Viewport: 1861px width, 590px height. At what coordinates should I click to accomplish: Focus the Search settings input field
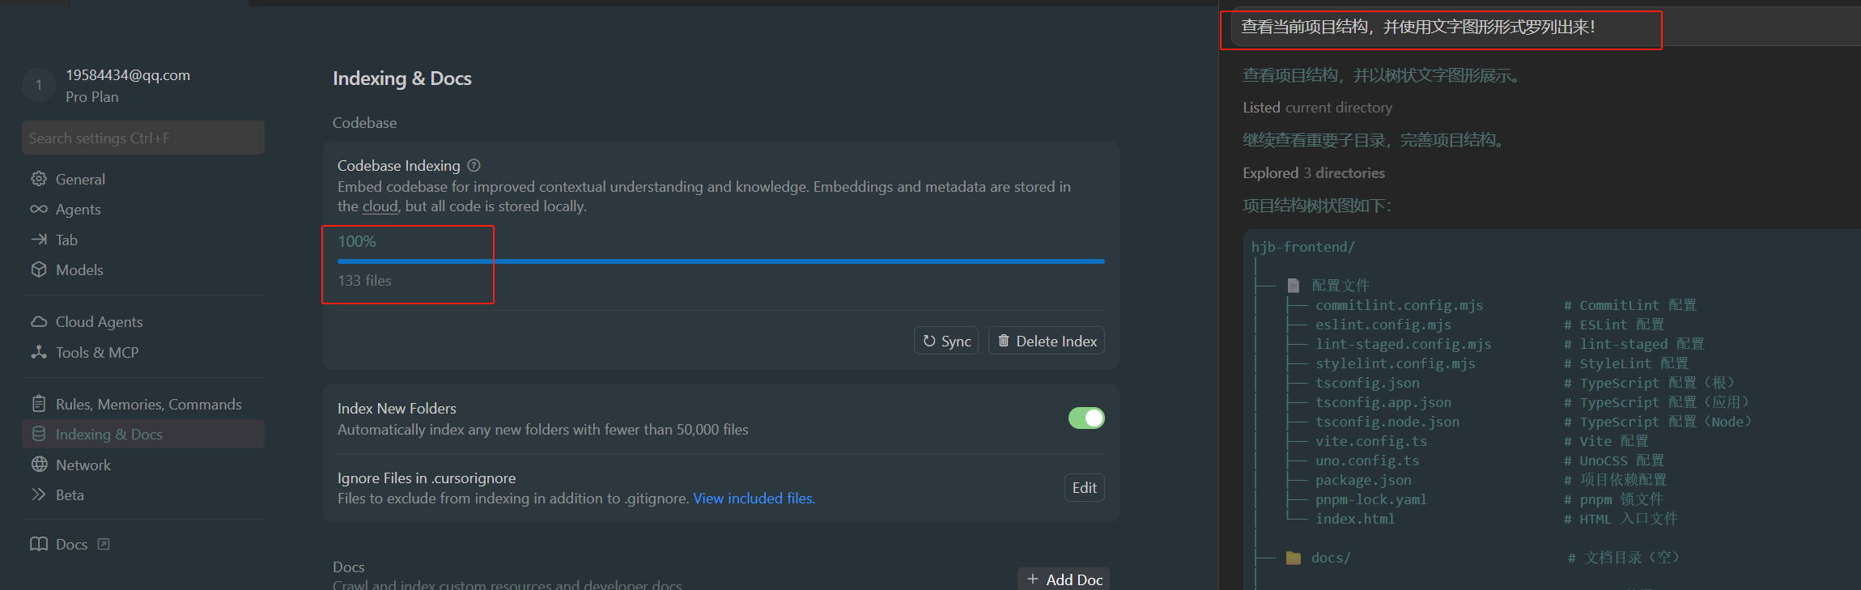pos(143,138)
